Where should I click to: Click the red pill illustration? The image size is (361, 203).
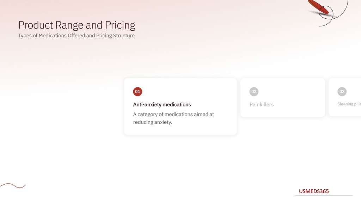(x=318, y=7)
